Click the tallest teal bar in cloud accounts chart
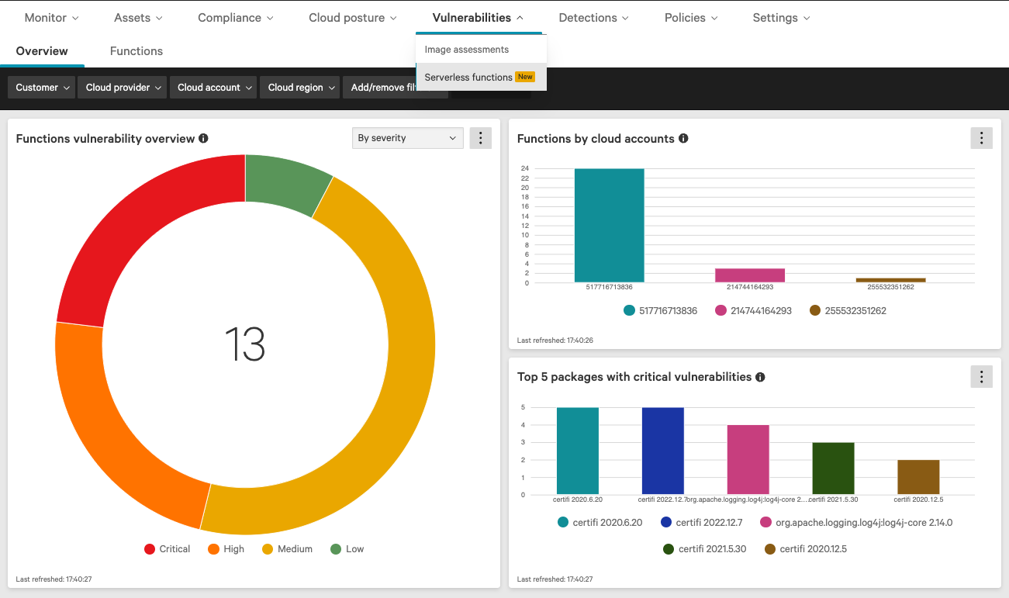This screenshot has height=598, width=1009. [x=609, y=225]
